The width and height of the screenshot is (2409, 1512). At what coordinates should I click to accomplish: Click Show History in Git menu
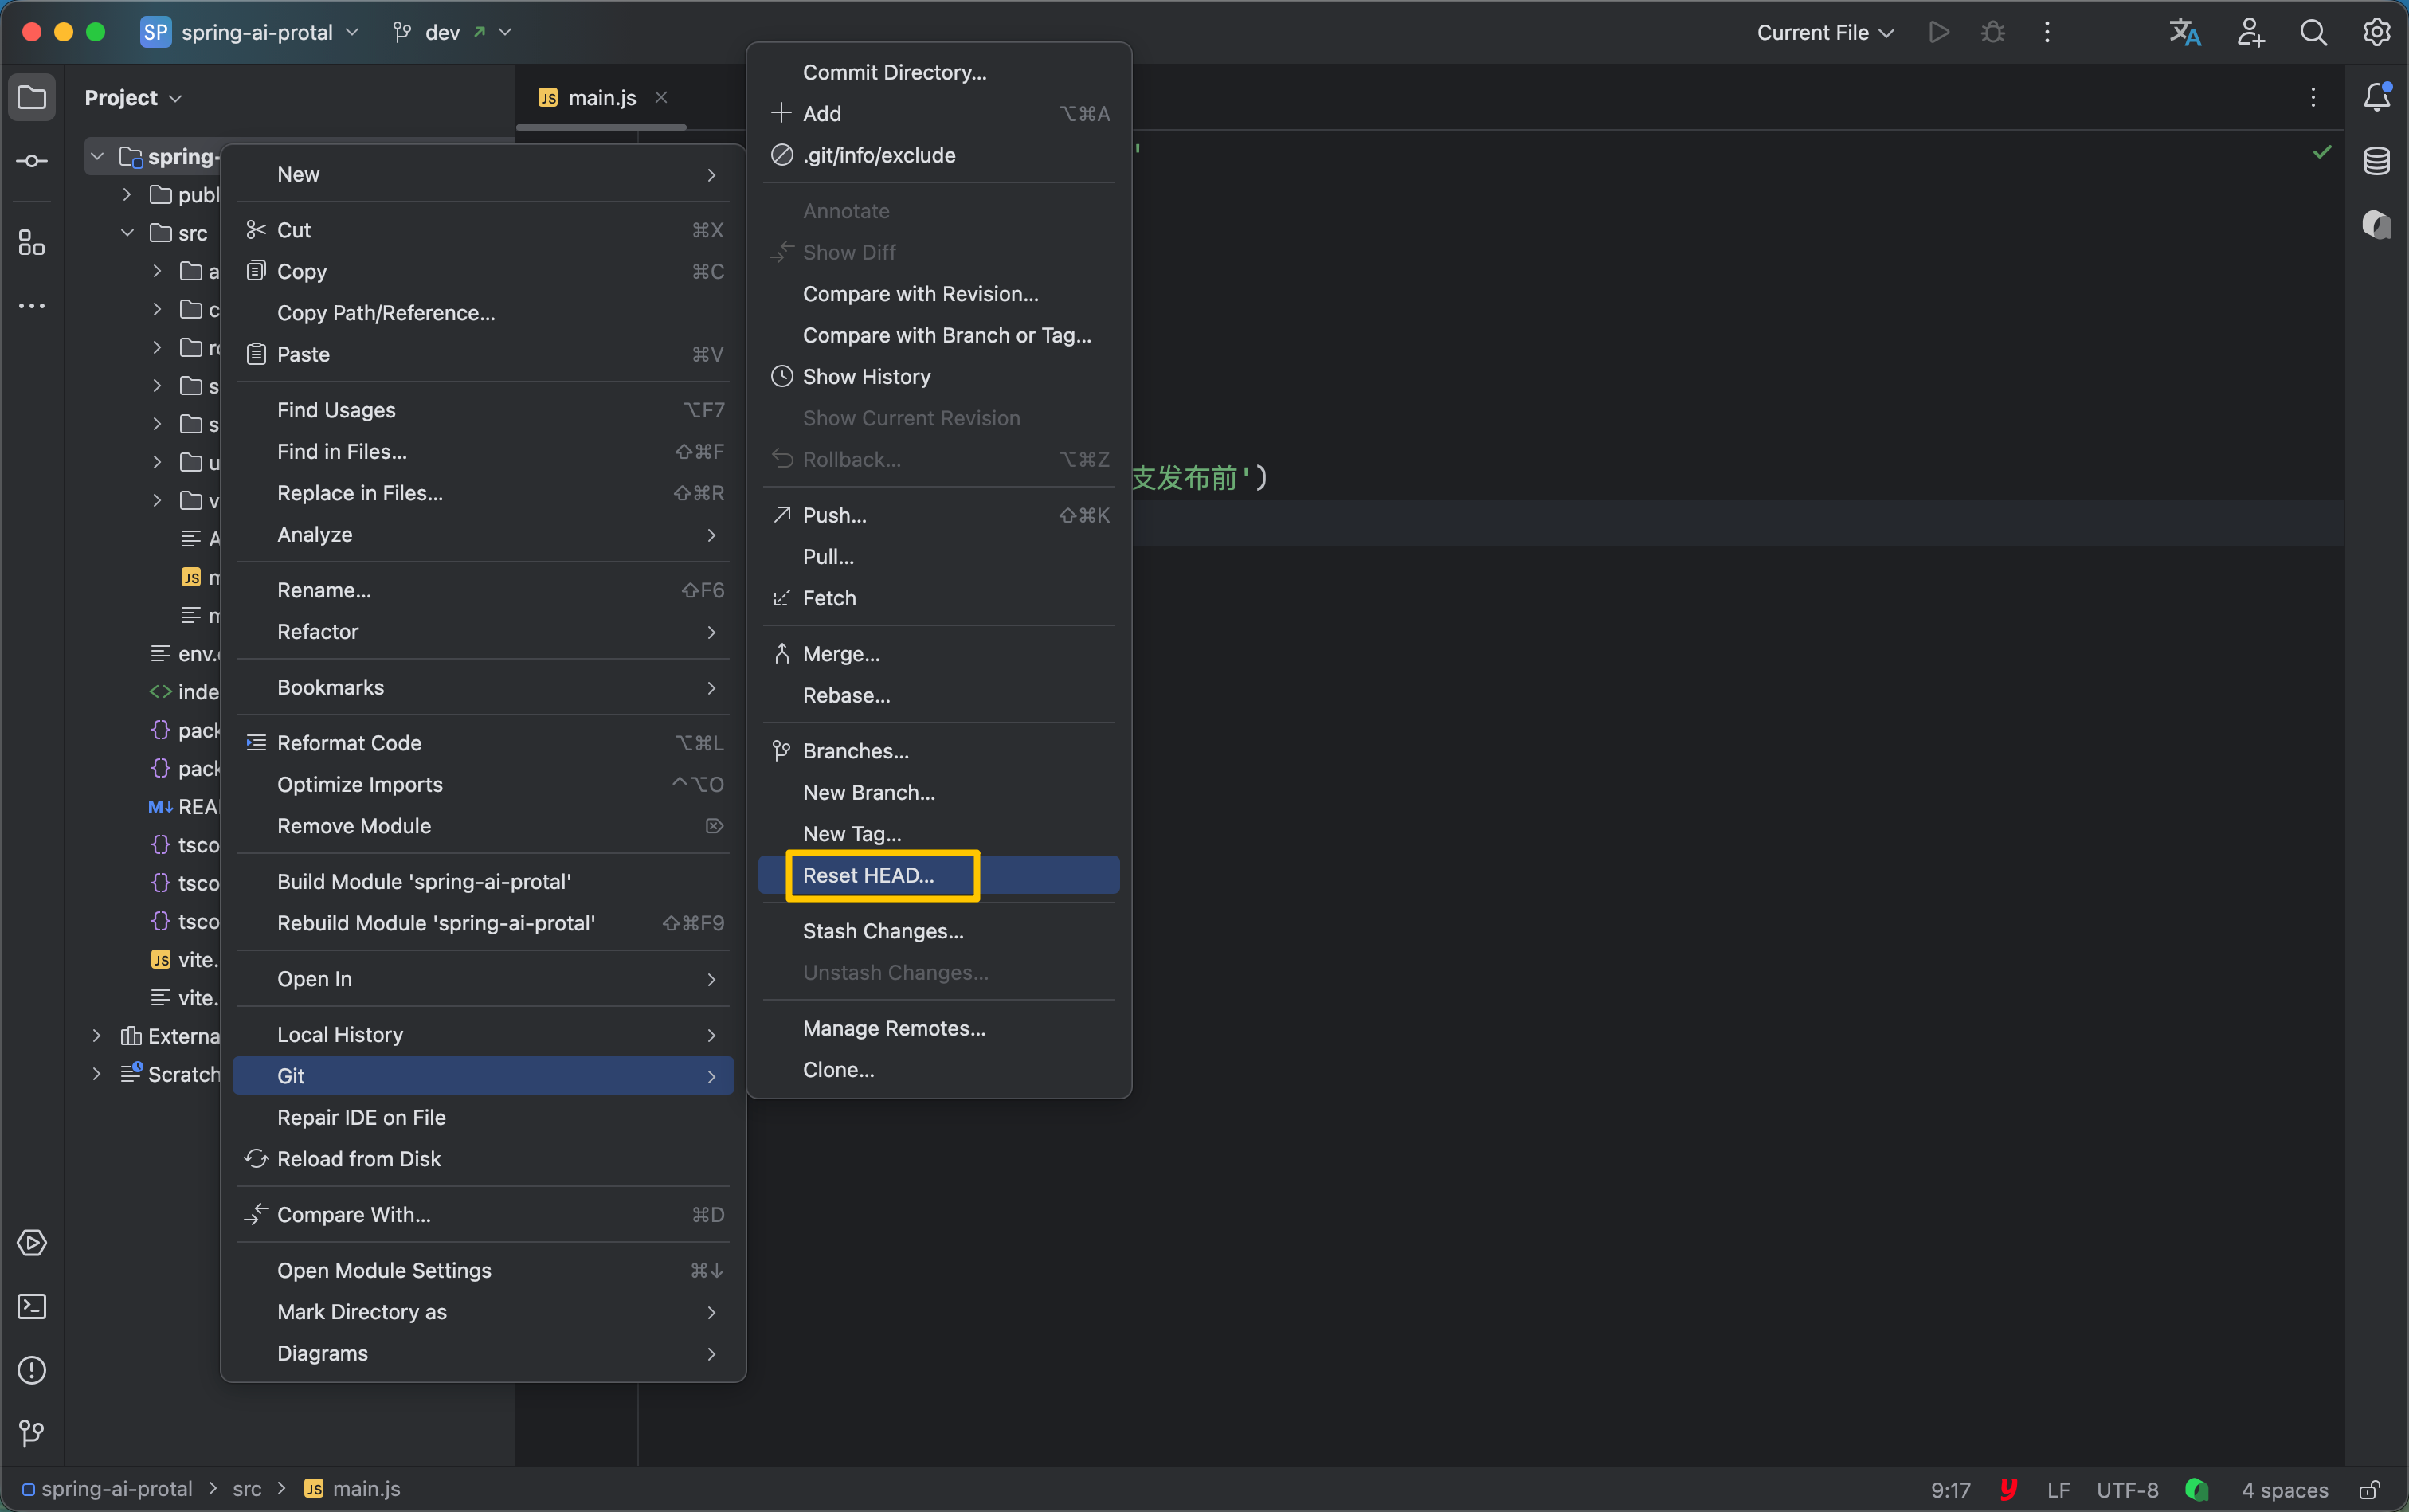pos(866,377)
